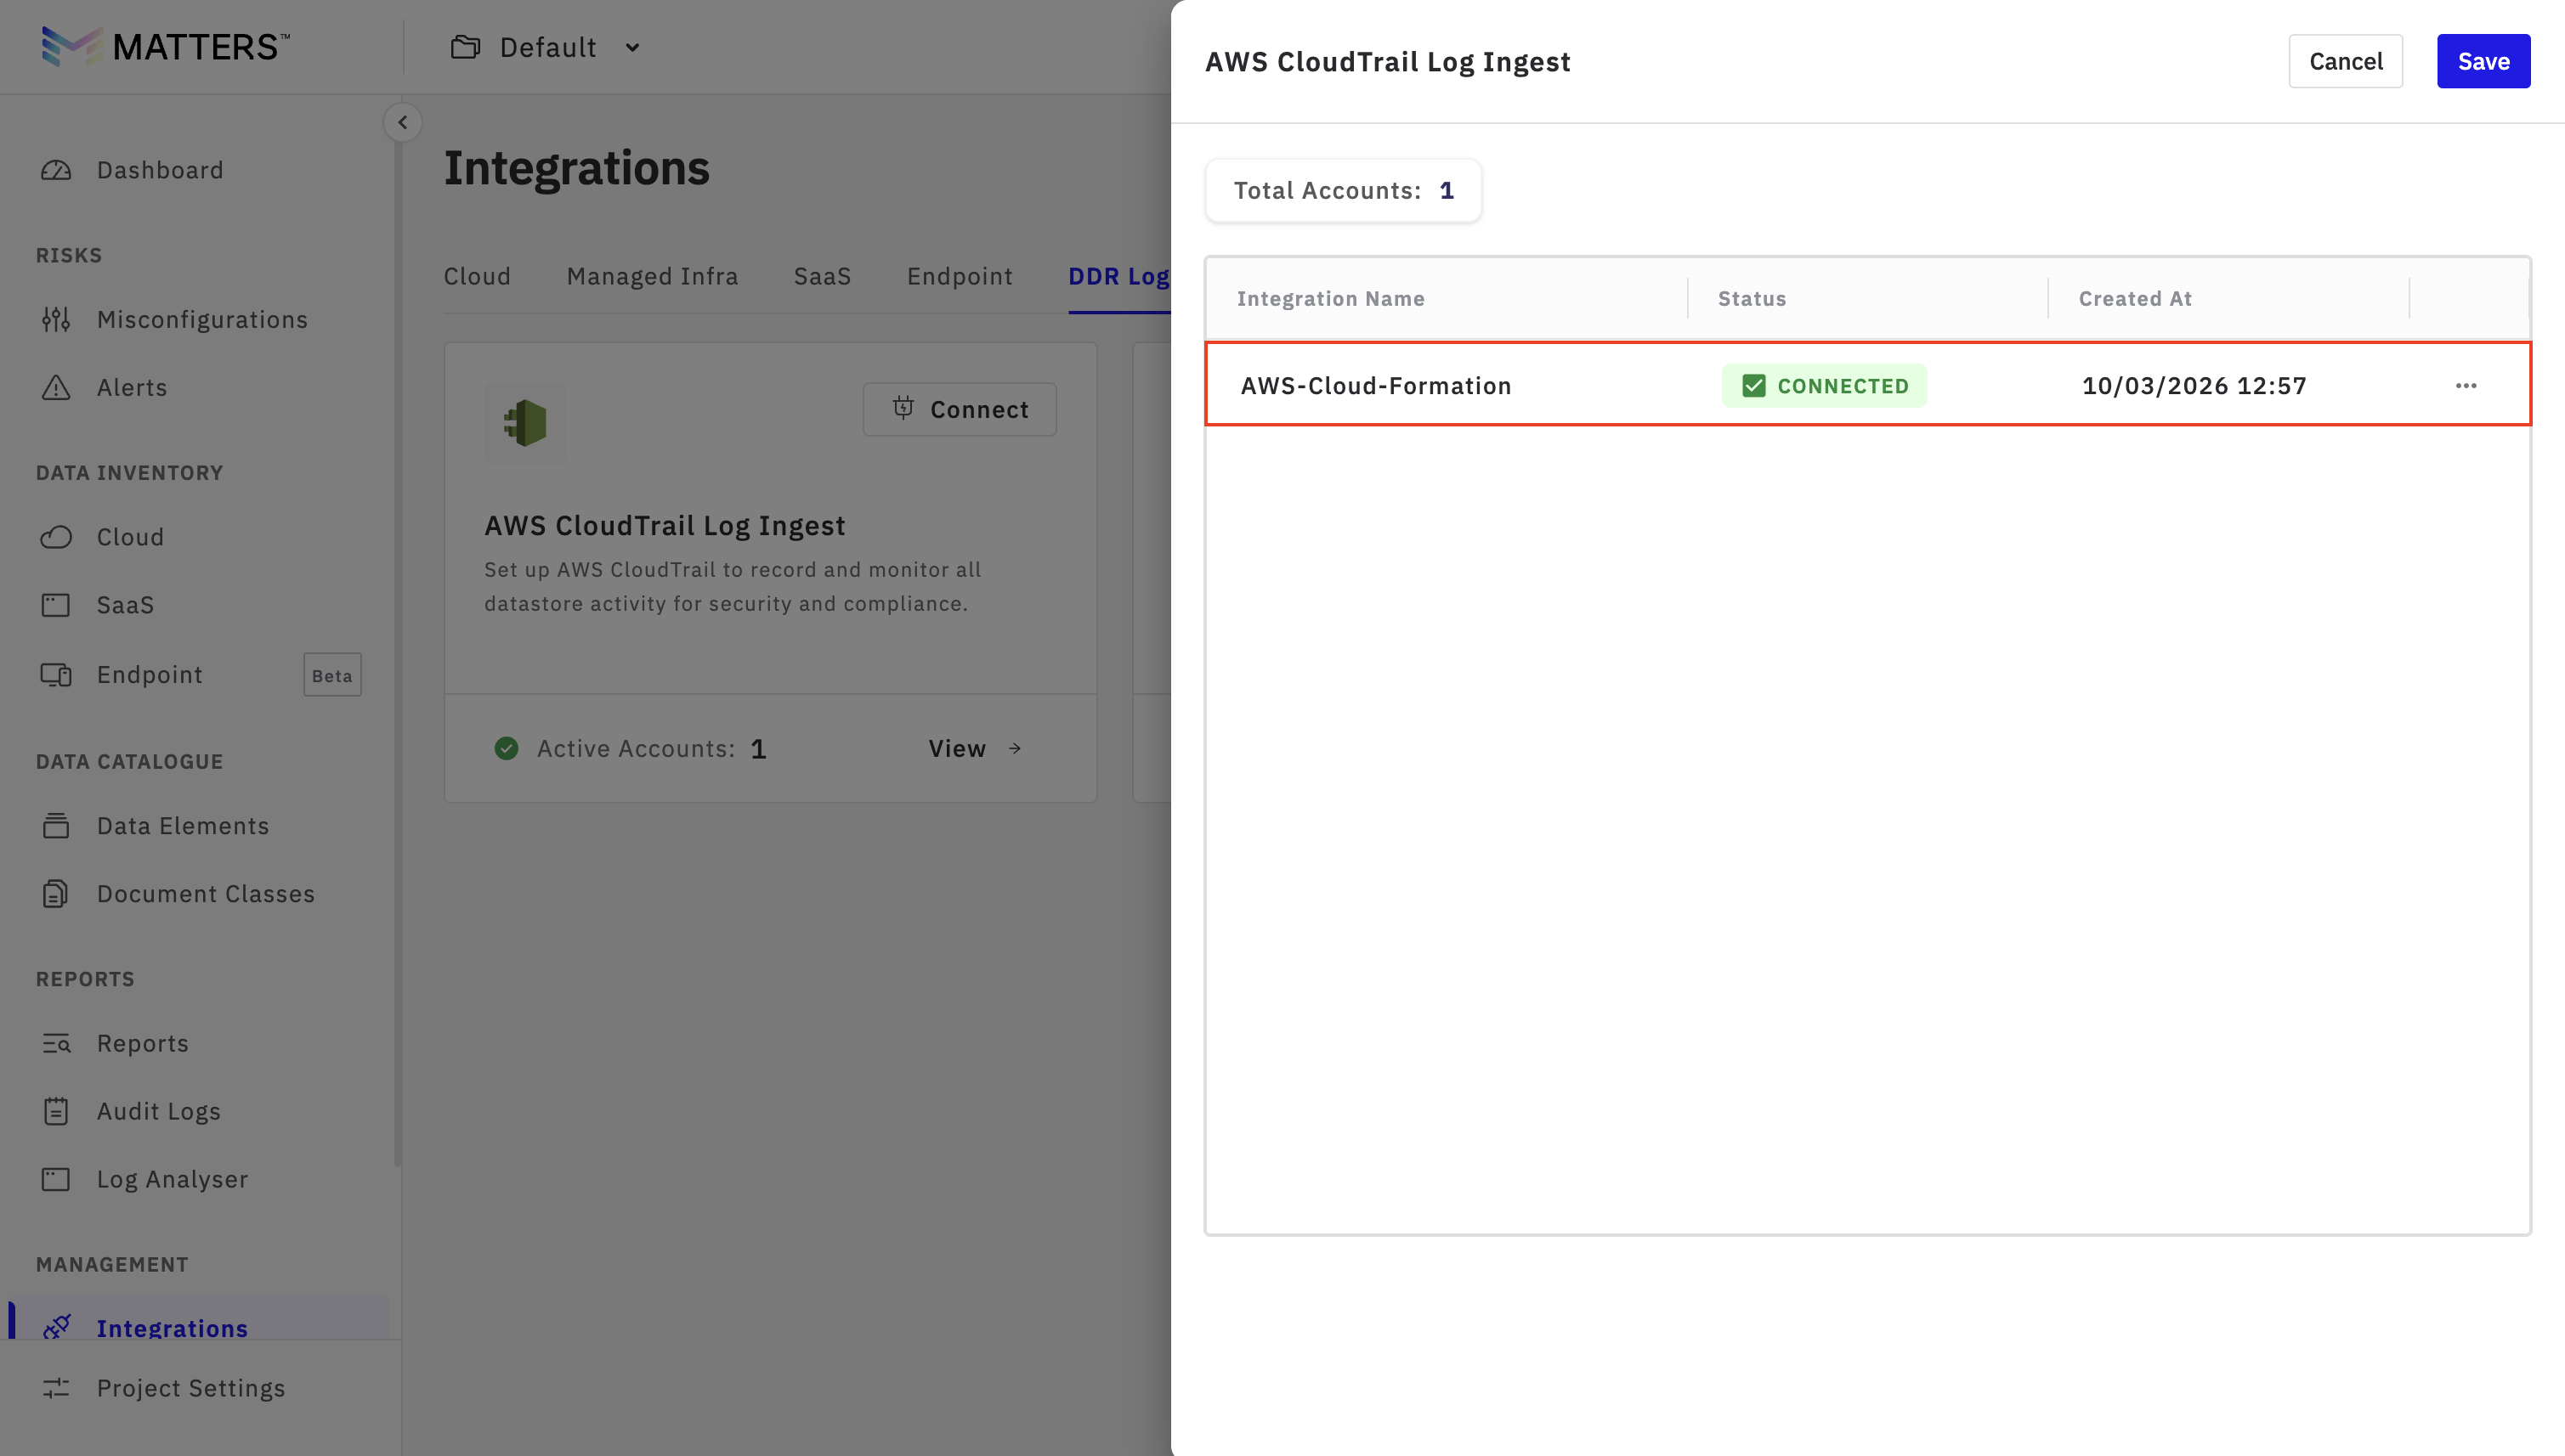This screenshot has width=2565, height=1456.
Task: Open Alerts in the sidebar
Action: [x=132, y=387]
